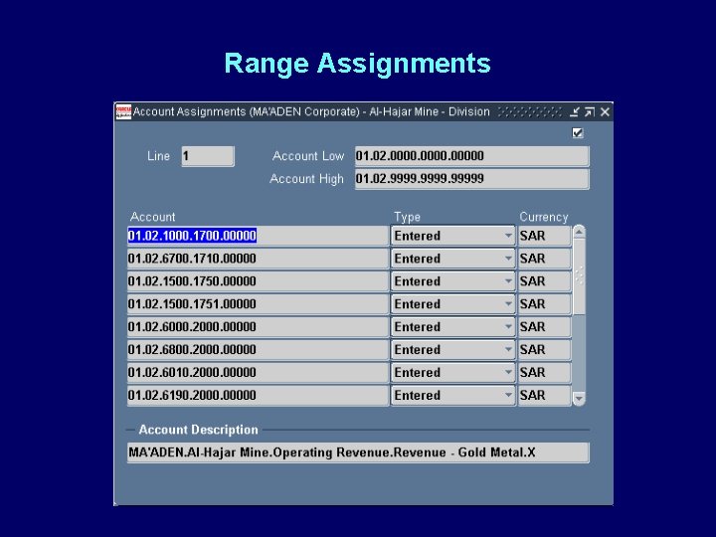The image size is (716, 537).
Task: Open Type dropdown for account 01.02.6190.2000.00000
Action: (x=453, y=396)
